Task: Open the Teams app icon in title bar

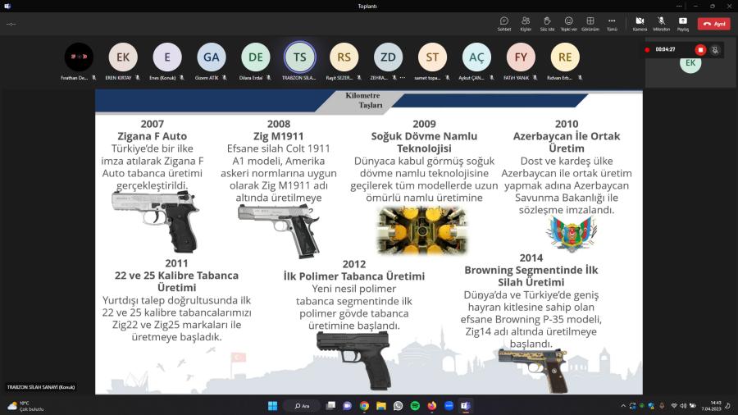Action: (x=7, y=6)
